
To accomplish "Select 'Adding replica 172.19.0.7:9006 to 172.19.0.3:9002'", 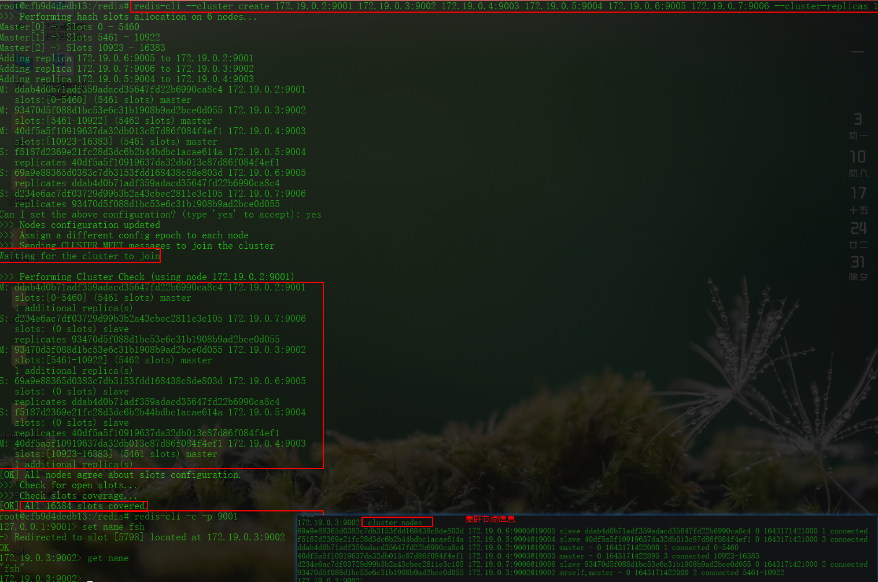I will click(127, 69).
